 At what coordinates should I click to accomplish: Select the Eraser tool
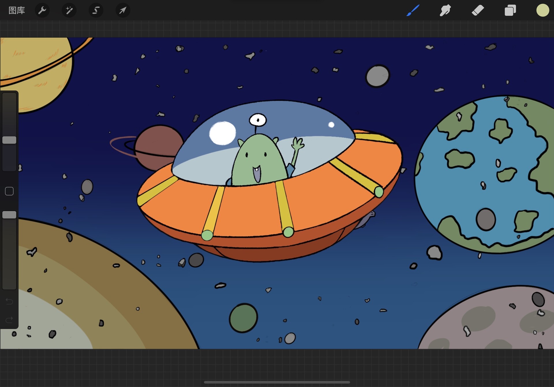click(x=478, y=10)
